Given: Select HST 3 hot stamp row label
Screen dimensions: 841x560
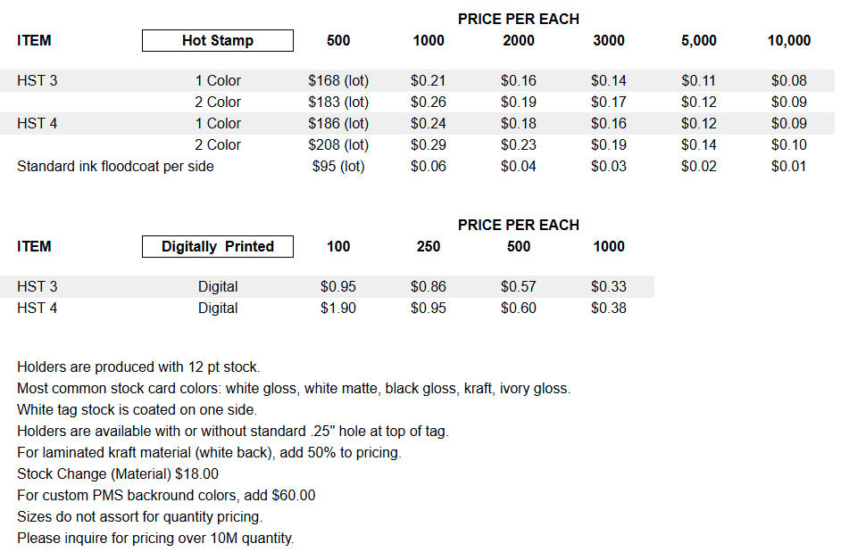Looking at the screenshot, I should pyautogui.click(x=37, y=80).
